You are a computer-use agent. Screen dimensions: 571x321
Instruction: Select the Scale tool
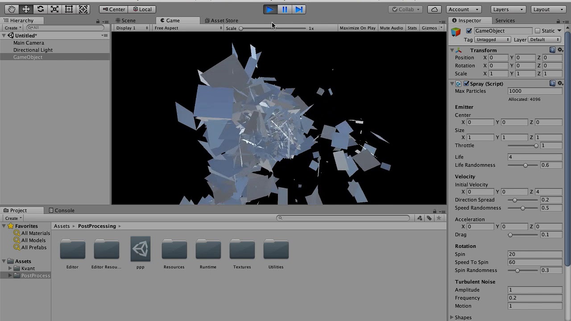click(x=54, y=9)
